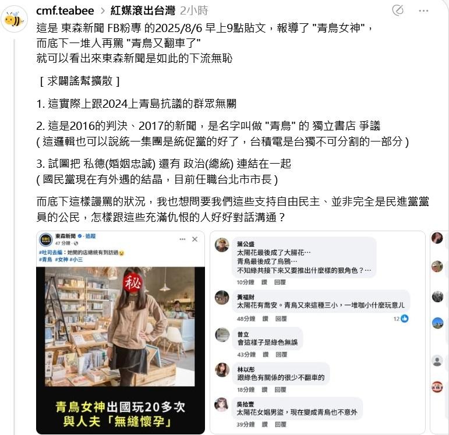Open cmf.teabee username link
Image resolution: width=449 pixels, height=435 pixels.
(65, 11)
